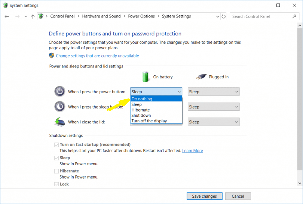
Task: Open power button Plugged in dropdown
Action: point(214,92)
